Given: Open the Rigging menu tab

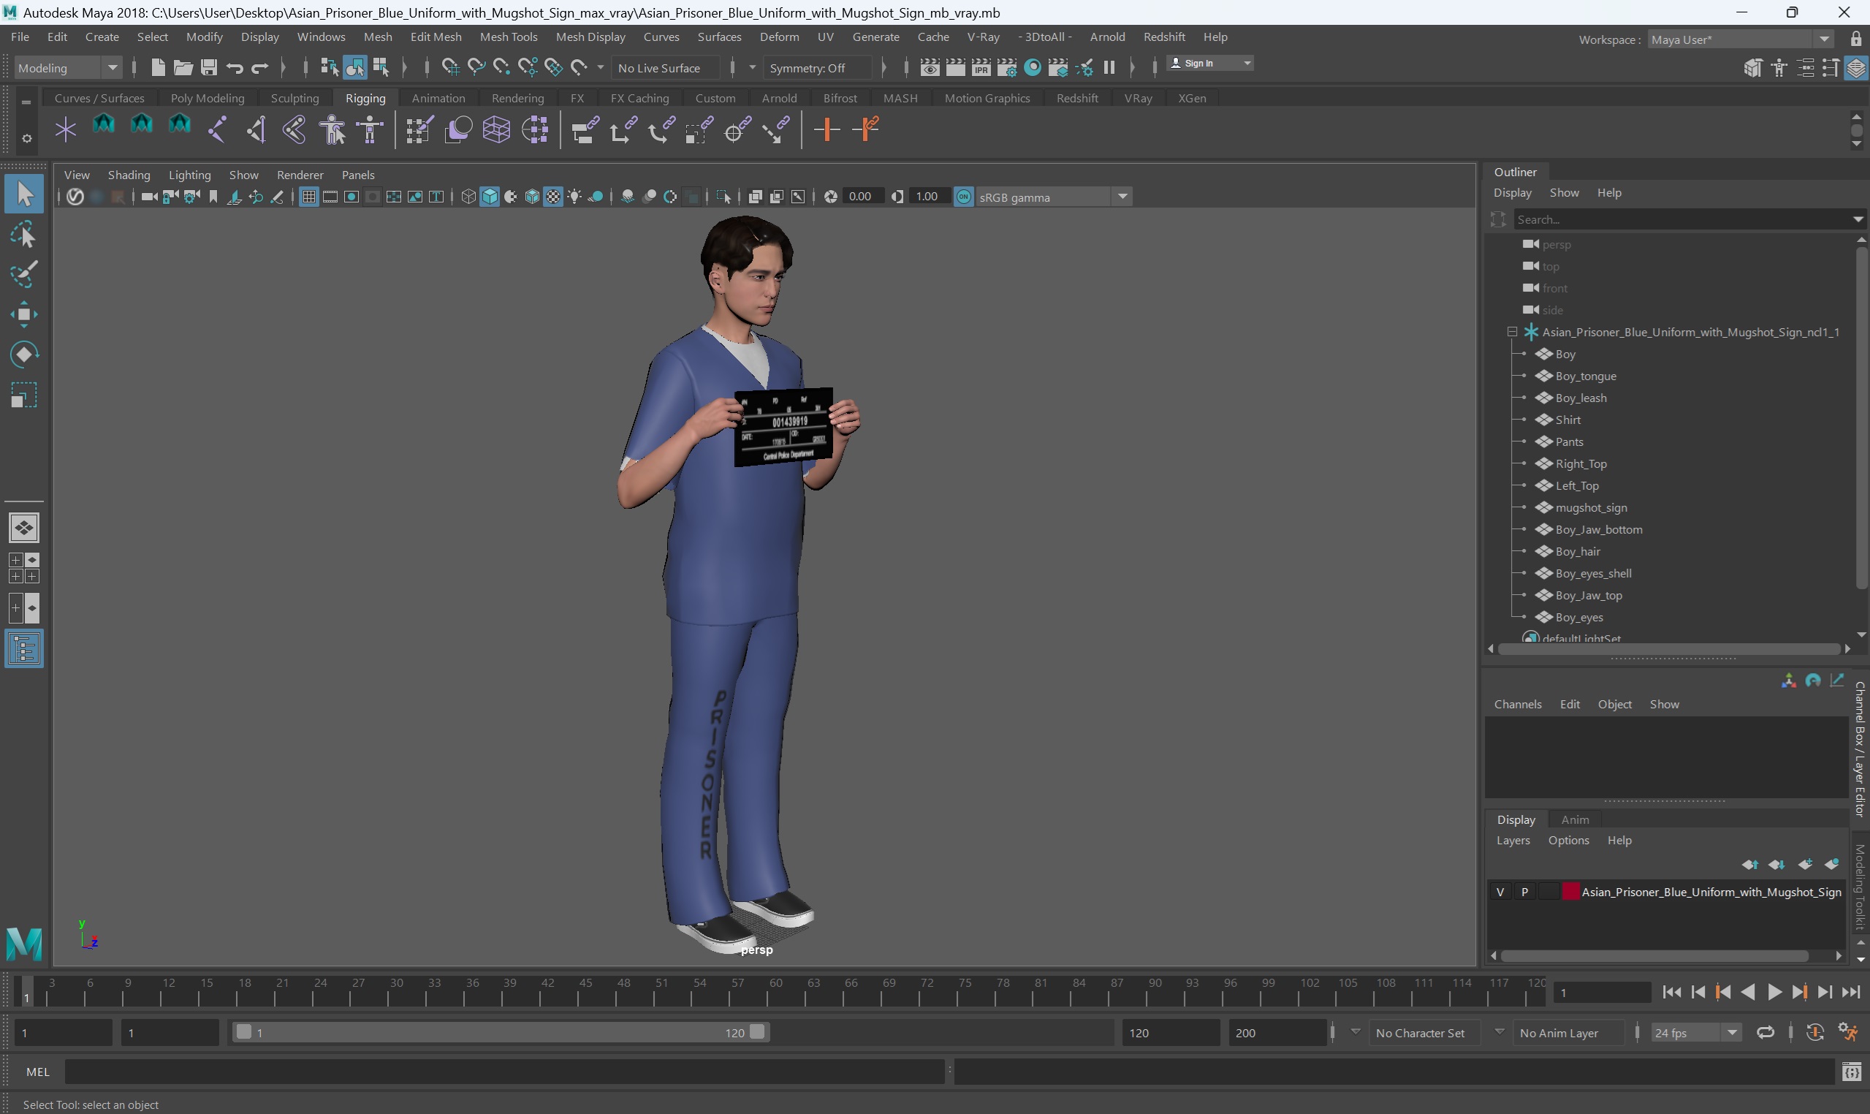Looking at the screenshot, I should (x=365, y=96).
